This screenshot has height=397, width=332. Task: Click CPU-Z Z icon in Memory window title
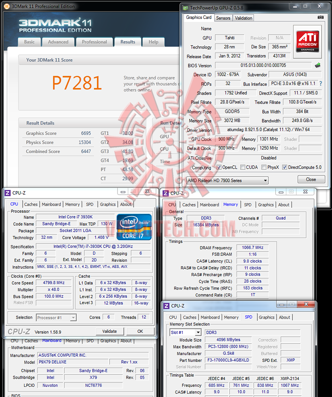(x=166, y=193)
